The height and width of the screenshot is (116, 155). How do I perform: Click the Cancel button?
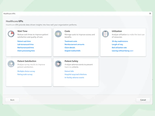coord(143,100)
